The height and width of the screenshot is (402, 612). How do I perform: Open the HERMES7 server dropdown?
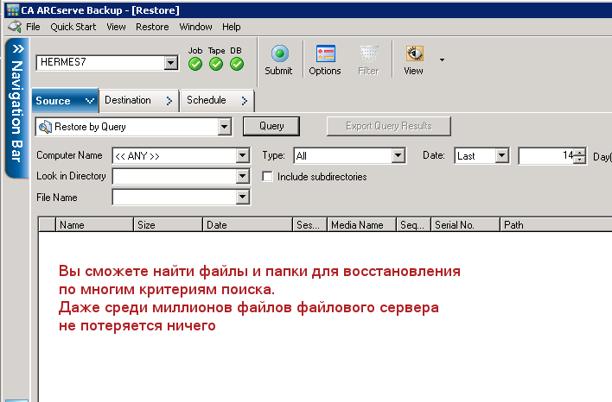[x=170, y=63]
